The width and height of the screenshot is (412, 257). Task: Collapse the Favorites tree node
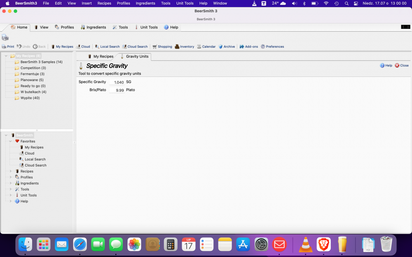(x=11, y=141)
